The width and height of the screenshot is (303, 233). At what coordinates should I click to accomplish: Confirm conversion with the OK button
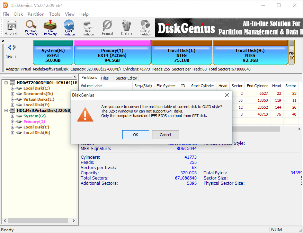[135, 135]
